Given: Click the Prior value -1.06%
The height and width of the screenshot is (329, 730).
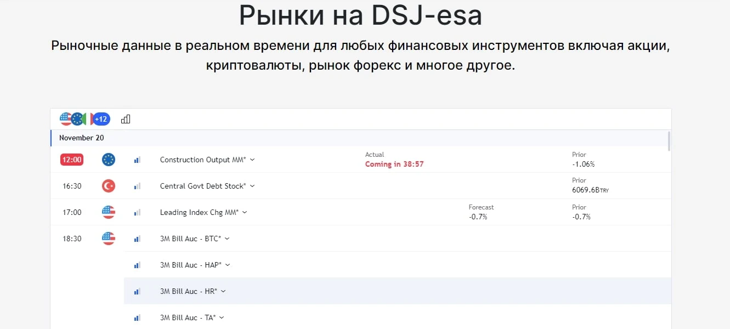Looking at the screenshot, I should tap(583, 164).
